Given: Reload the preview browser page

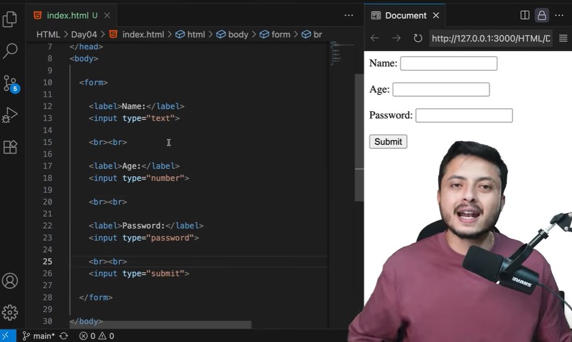Looking at the screenshot, I should 418,39.
